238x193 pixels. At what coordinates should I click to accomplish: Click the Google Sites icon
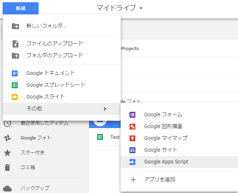[x=132, y=150]
